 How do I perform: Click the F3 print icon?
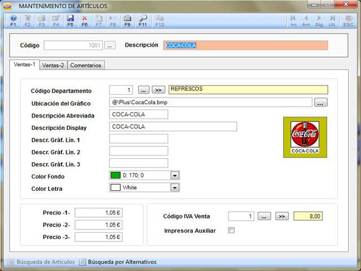(42, 21)
